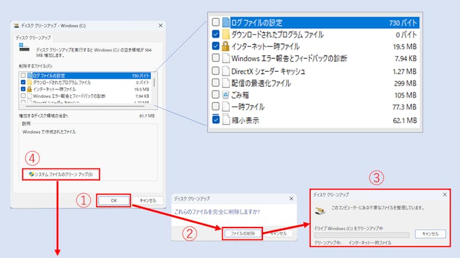460x258 pixels.
Task: Uncheck the 縮小表示 checkbox
Action: tap(216, 119)
